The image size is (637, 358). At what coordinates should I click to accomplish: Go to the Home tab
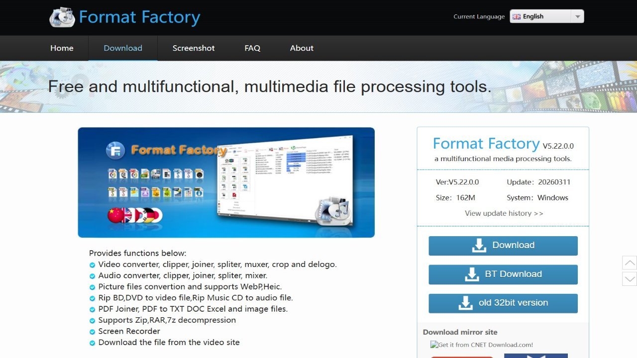click(62, 48)
